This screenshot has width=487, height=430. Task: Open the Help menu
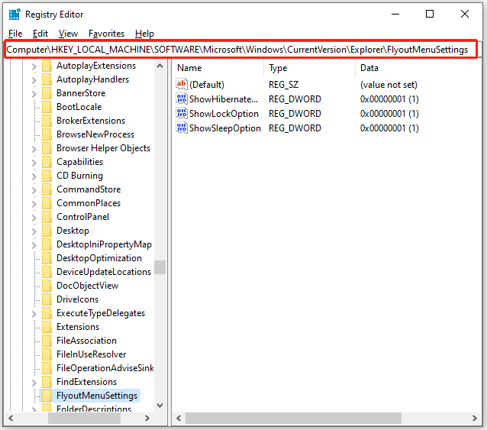(144, 34)
